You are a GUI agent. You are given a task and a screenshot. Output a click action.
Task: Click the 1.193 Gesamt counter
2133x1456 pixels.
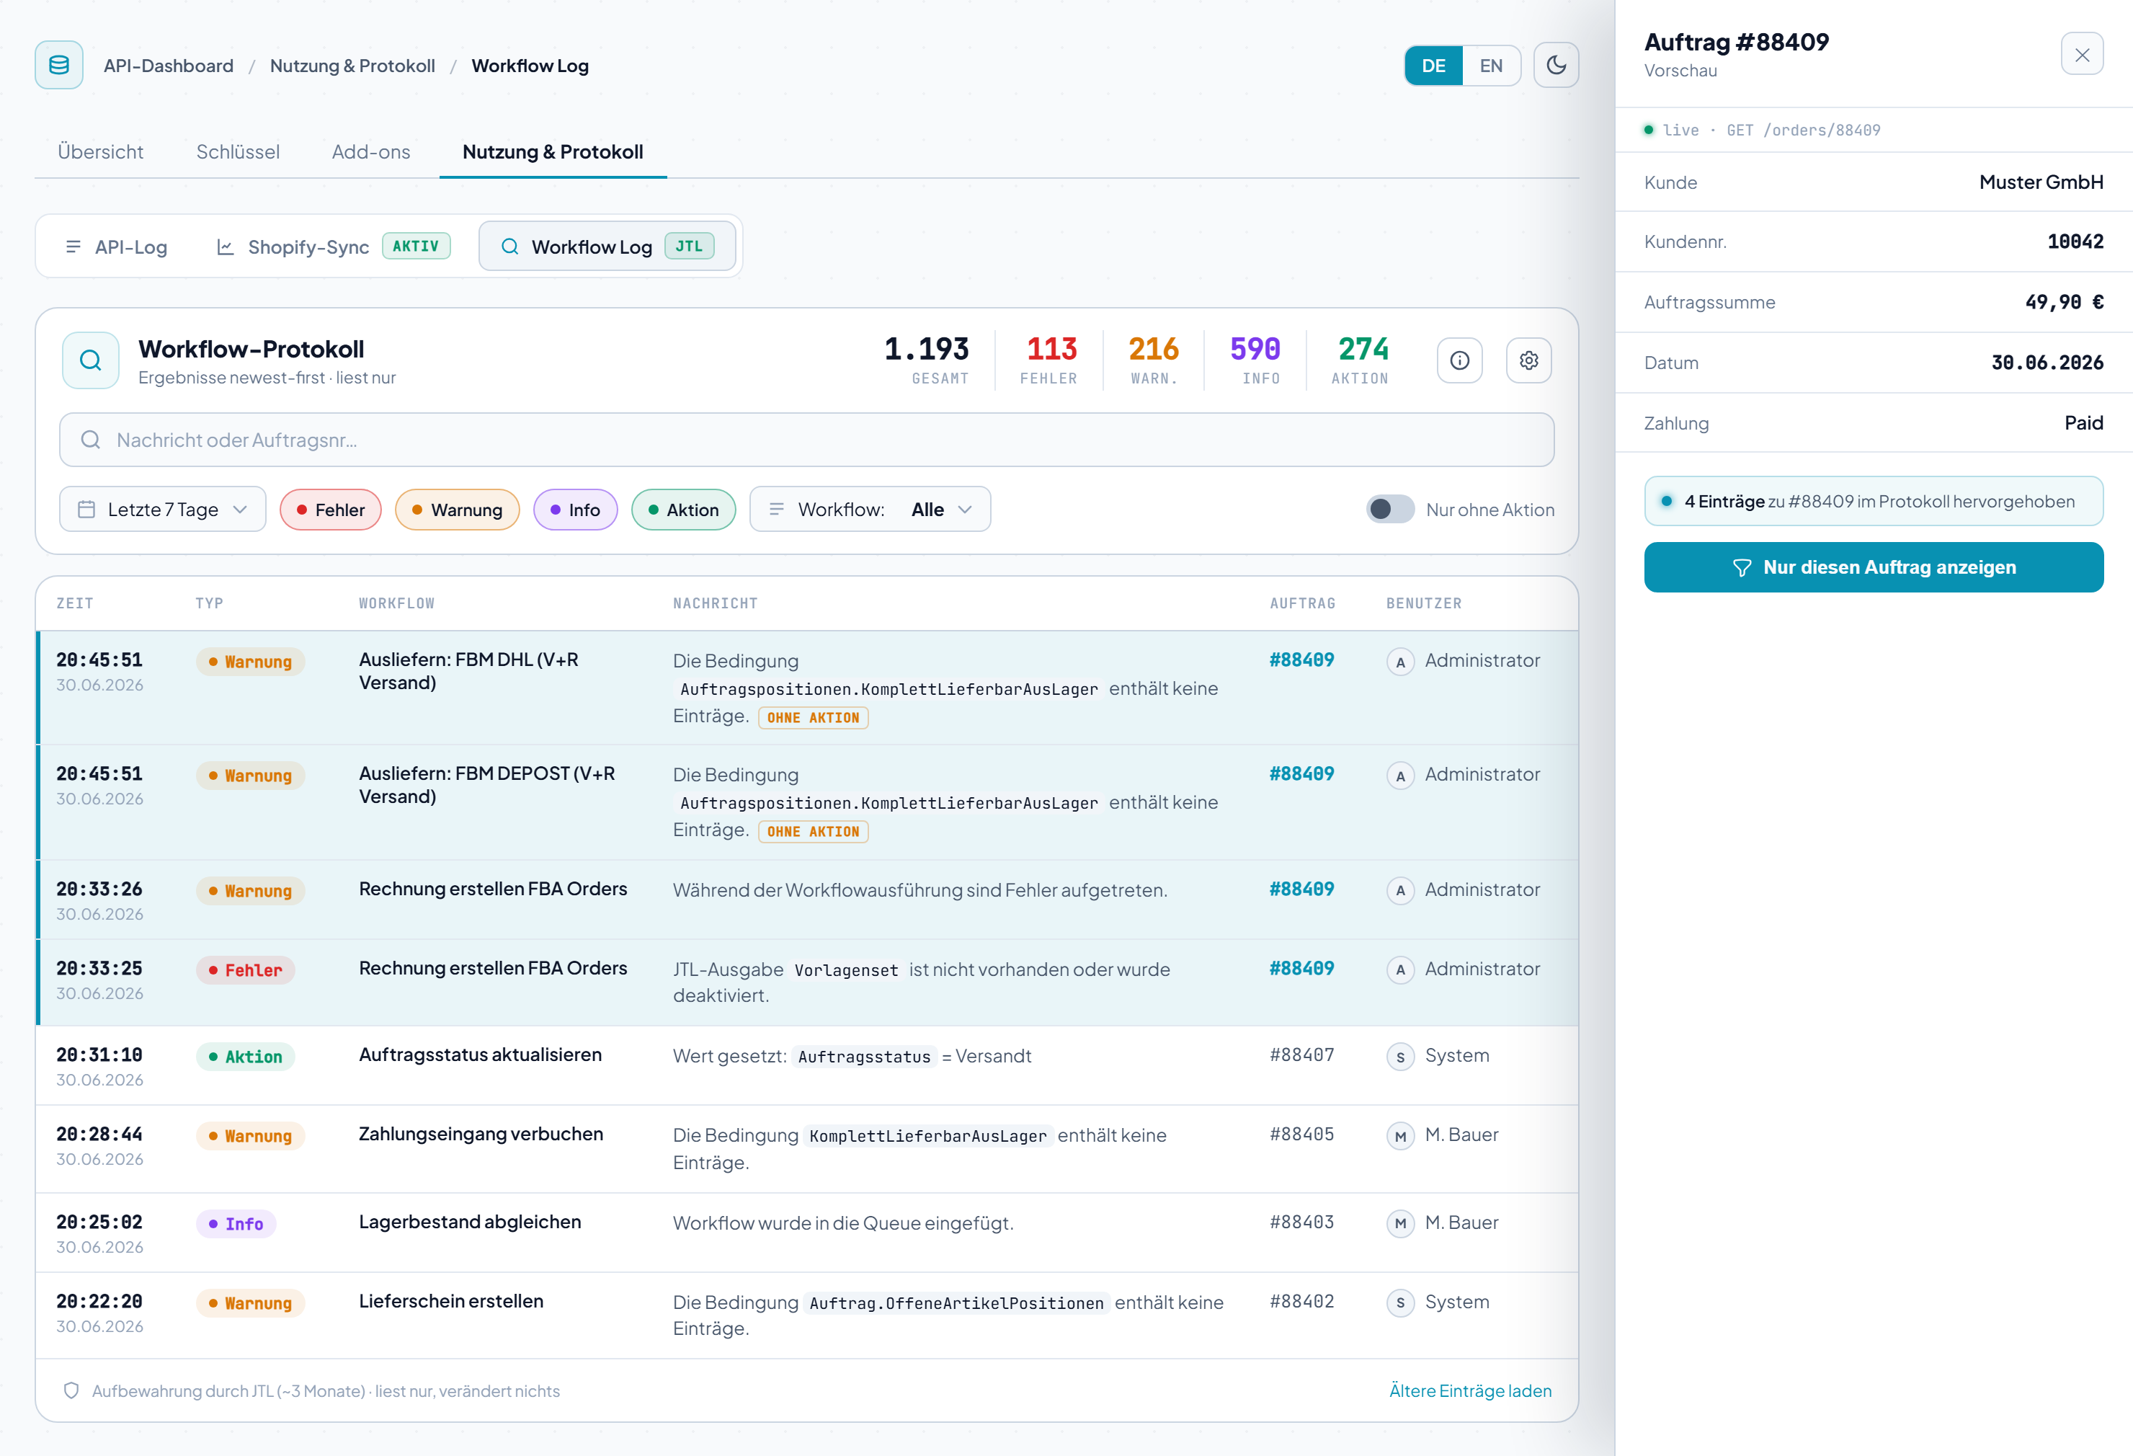tap(926, 360)
